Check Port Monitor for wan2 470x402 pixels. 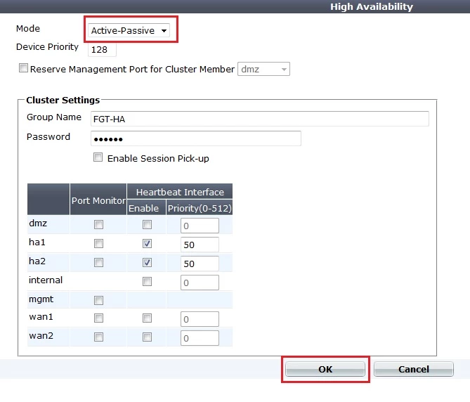(x=98, y=337)
